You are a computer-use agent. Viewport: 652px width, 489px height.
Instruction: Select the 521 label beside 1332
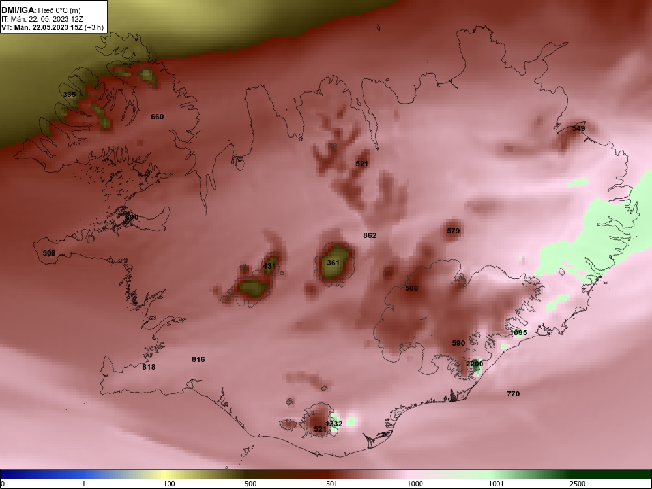pos(320,429)
